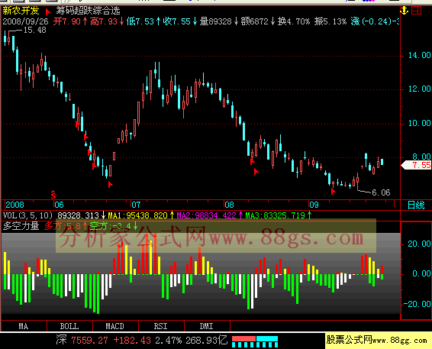Click the VOL(3,5,10) indicator label
The width and height of the screenshot is (432, 349).
(x=27, y=215)
